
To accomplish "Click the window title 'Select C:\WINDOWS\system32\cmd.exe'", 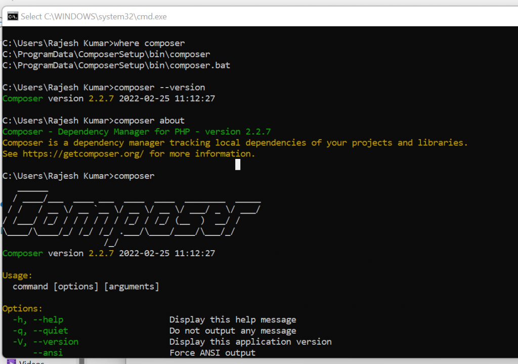I will pyautogui.click(x=94, y=17).
